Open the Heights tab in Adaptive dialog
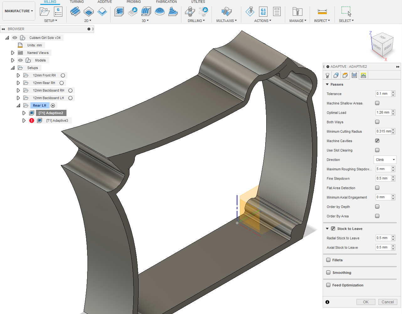This screenshot has height=314, width=402. click(x=345, y=75)
